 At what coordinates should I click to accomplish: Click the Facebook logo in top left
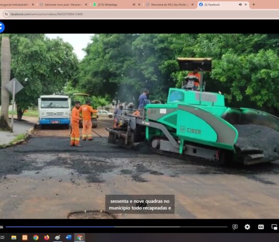(x=2, y=27)
